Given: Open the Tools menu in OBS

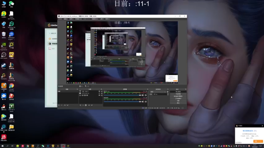Looking at the screenshot, I should [x=102, y=19].
